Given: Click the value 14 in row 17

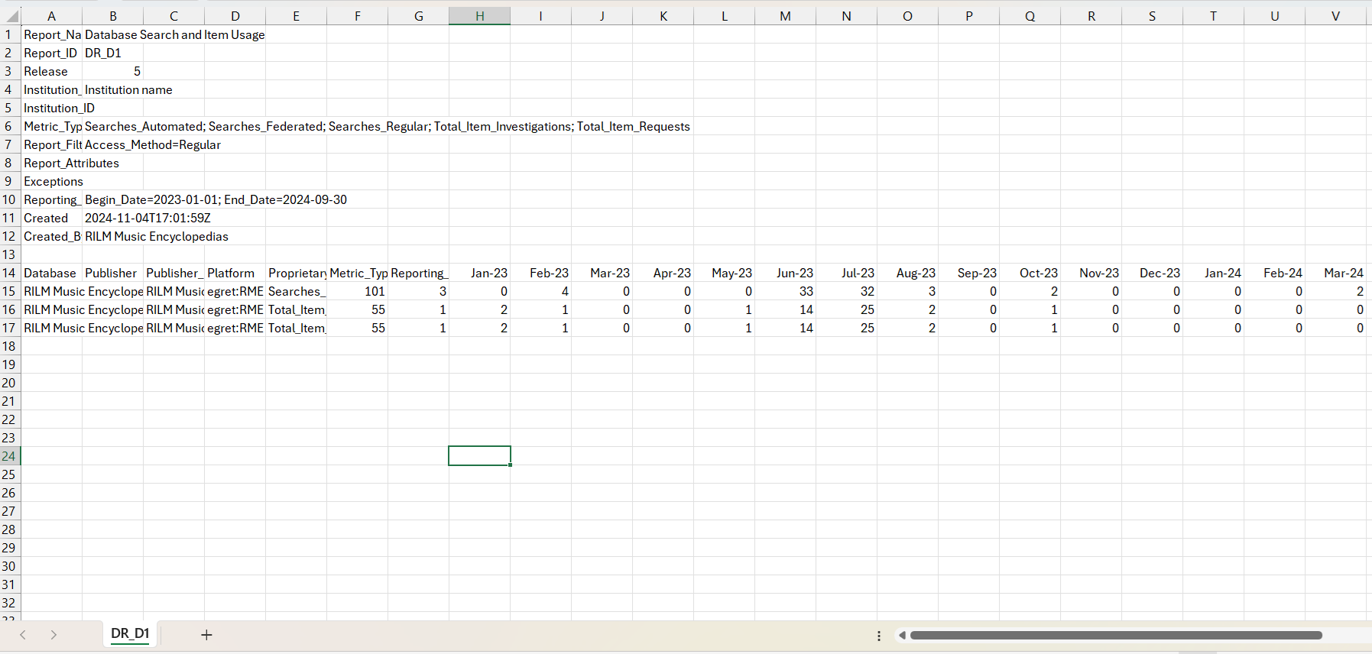Looking at the screenshot, I should 785,328.
